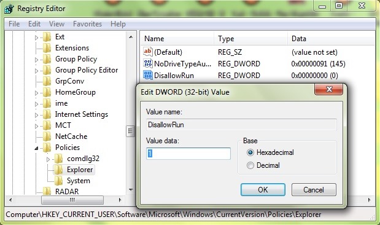Select the Hexadecimal base option
This screenshot has height=225, width=380.
(x=250, y=152)
